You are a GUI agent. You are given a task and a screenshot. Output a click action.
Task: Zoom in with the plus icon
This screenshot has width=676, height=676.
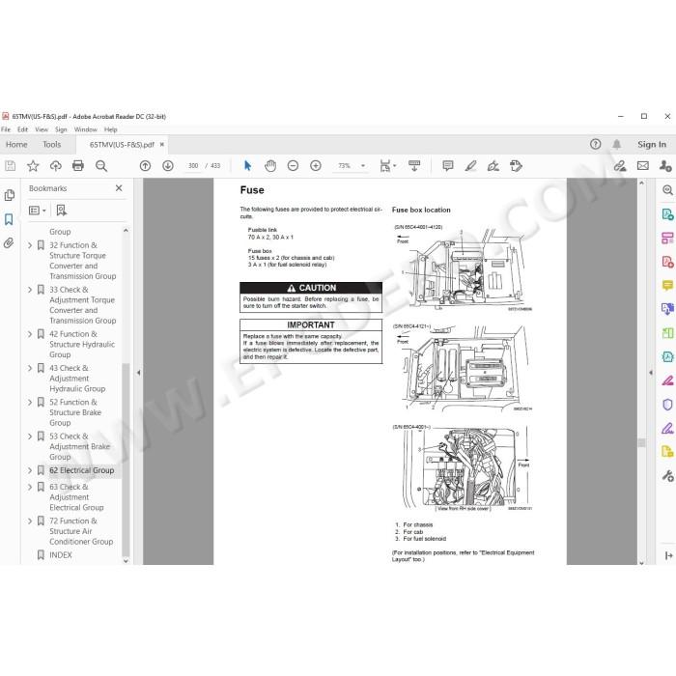click(316, 166)
